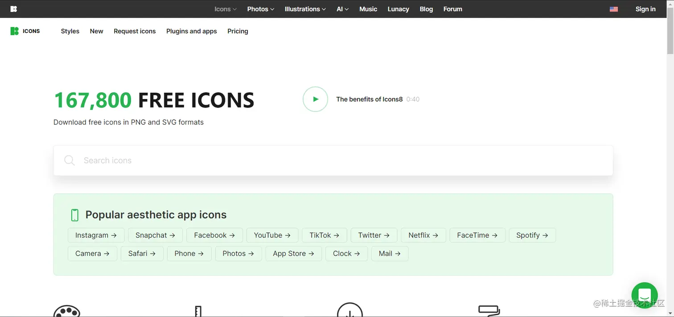Click the 167,800 FREE ICONS heading
The width and height of the screenshot is (674, 317).
pyautogui.click(x=154, y=100)
